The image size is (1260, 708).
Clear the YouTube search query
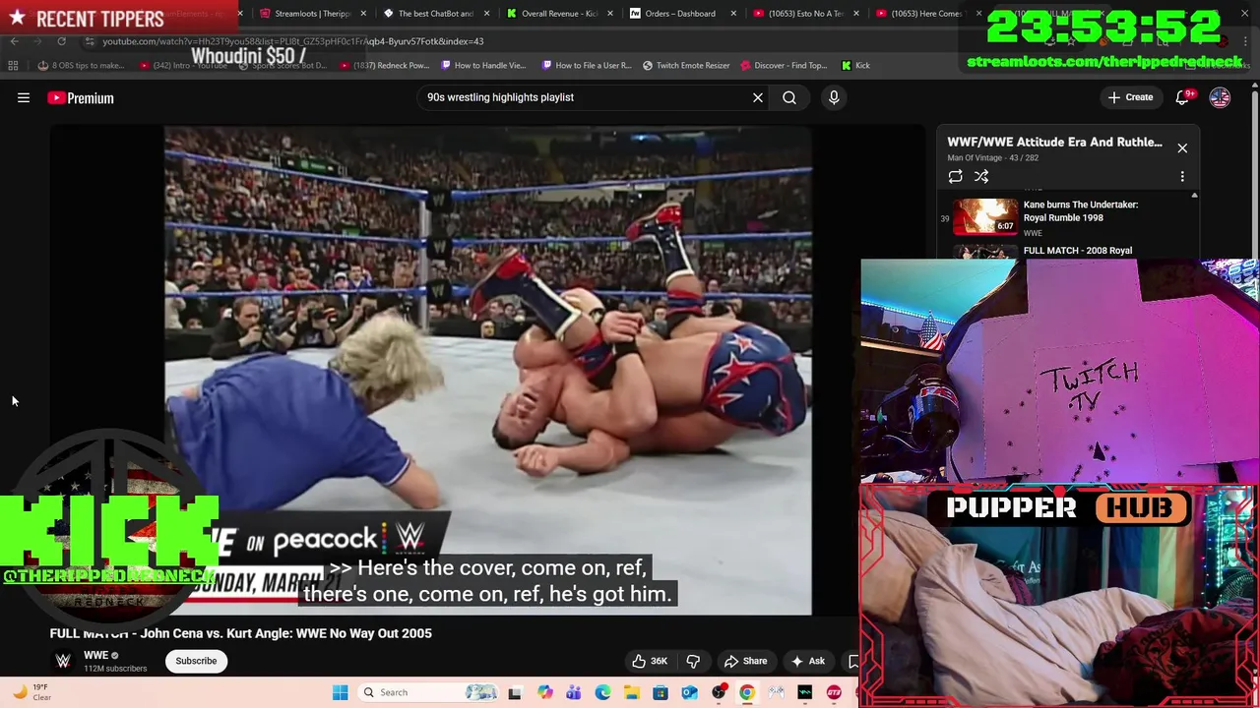[x=758, y=97]
